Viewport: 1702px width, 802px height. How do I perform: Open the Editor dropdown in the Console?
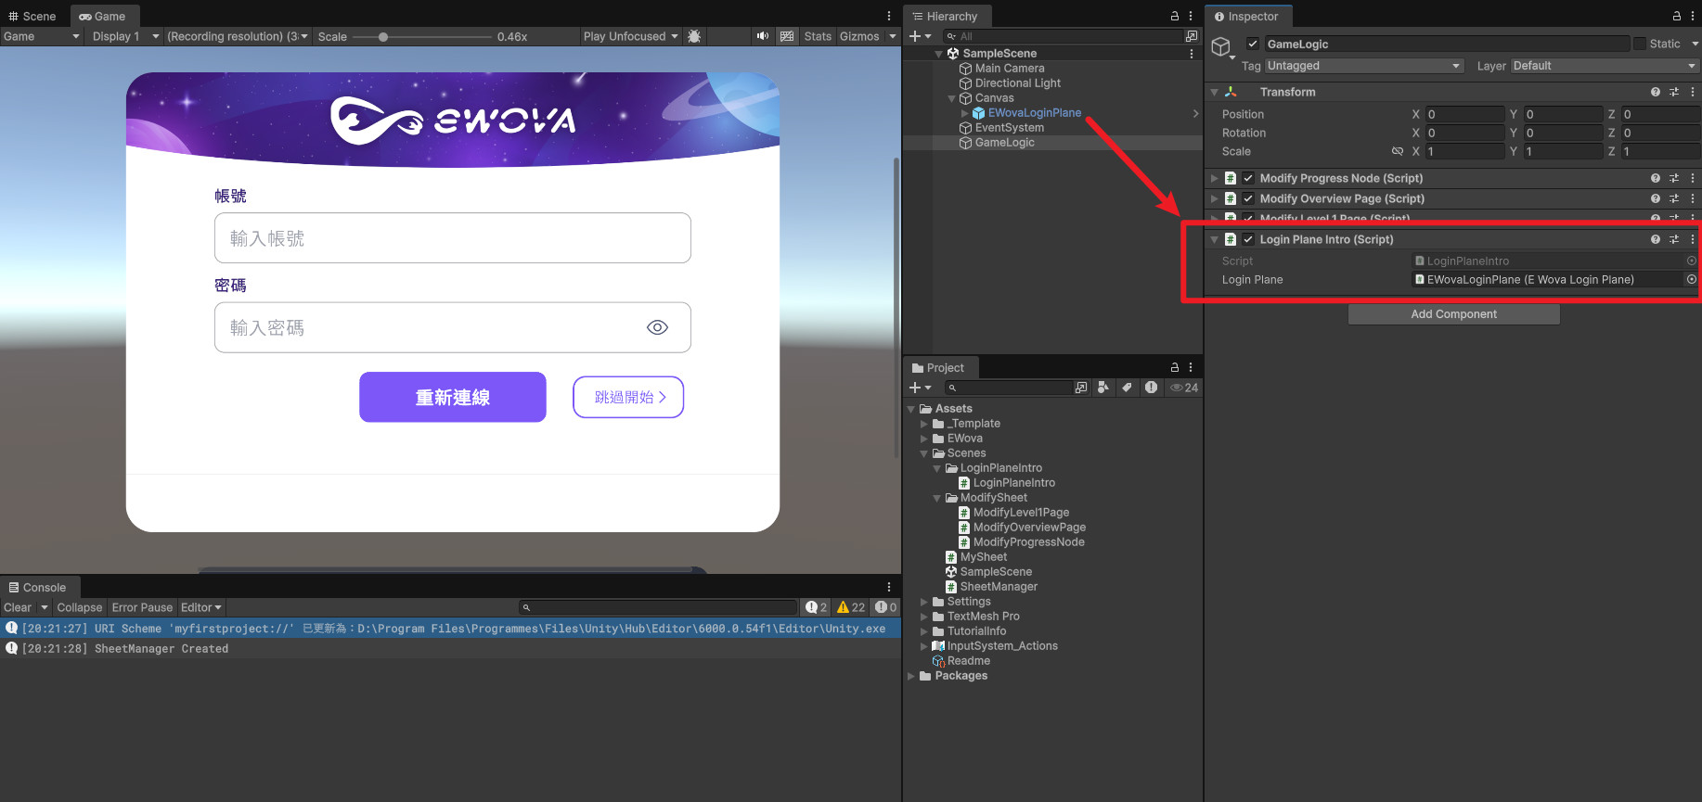(x=201, y=607)
